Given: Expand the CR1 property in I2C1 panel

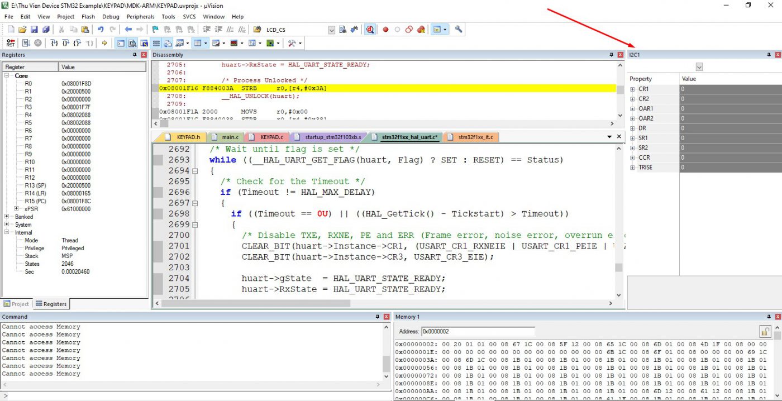Looking at the screenshot, I should 632,88.
